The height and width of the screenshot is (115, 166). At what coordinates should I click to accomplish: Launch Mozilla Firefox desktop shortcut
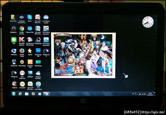(x=22, y=53)
